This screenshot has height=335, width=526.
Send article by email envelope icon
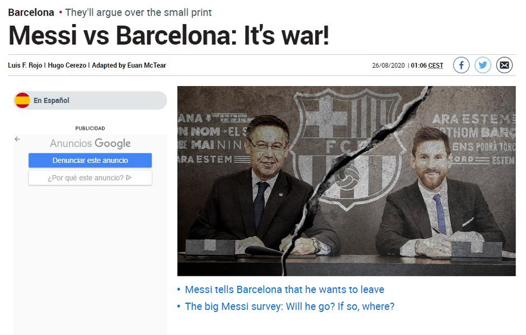pyautogui.click(x=504, y=65)
